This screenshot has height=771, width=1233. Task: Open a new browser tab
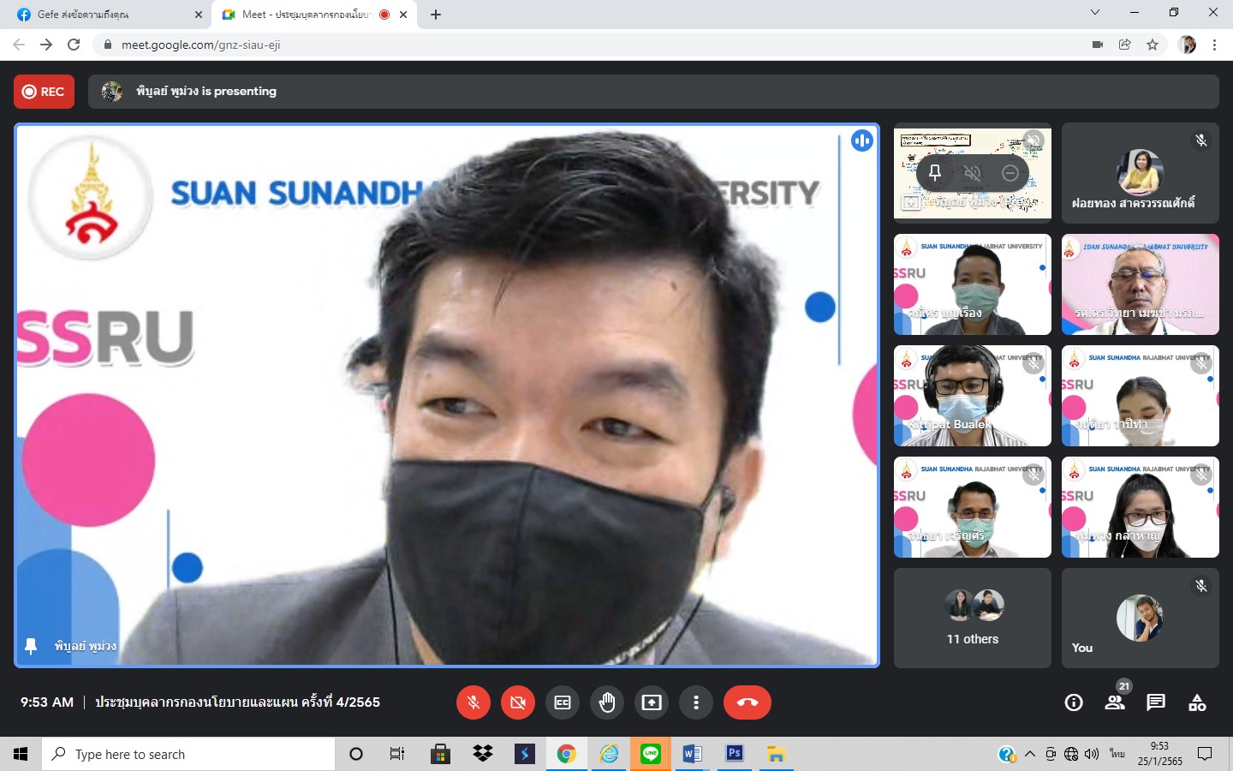[436, 15]
